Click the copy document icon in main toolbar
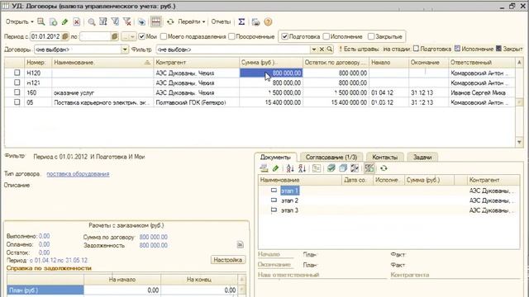 point(53,22)
